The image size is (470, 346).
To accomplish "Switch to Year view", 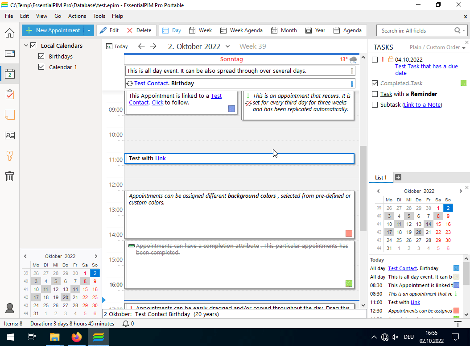I will coord(315,30).
